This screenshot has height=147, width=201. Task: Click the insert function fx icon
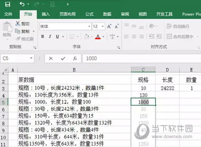[75, 58]
